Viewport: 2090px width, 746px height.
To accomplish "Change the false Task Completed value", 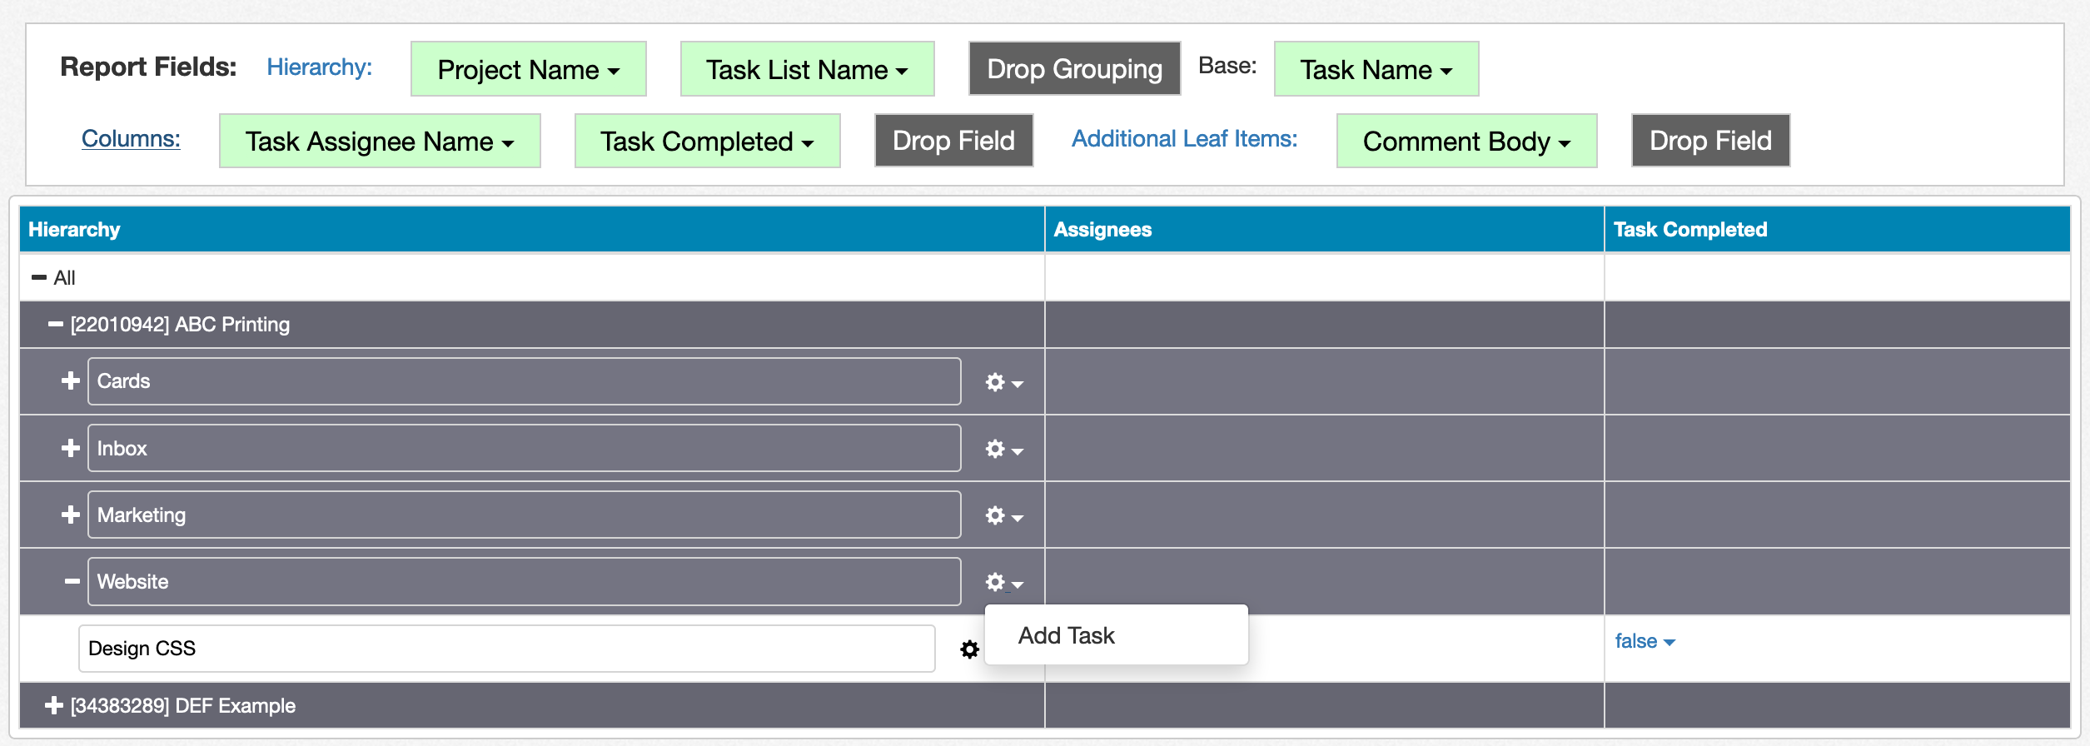I will 1644,641.
